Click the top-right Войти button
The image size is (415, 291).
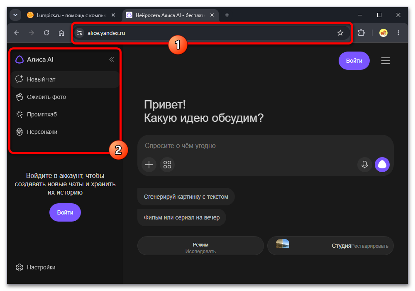tap(354, 61)
